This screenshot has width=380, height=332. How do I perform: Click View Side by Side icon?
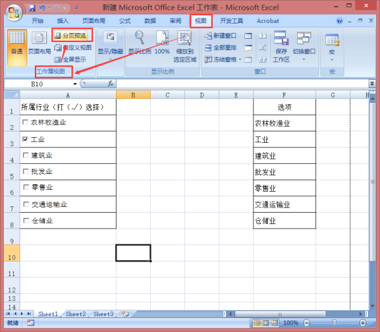[263, 36]
